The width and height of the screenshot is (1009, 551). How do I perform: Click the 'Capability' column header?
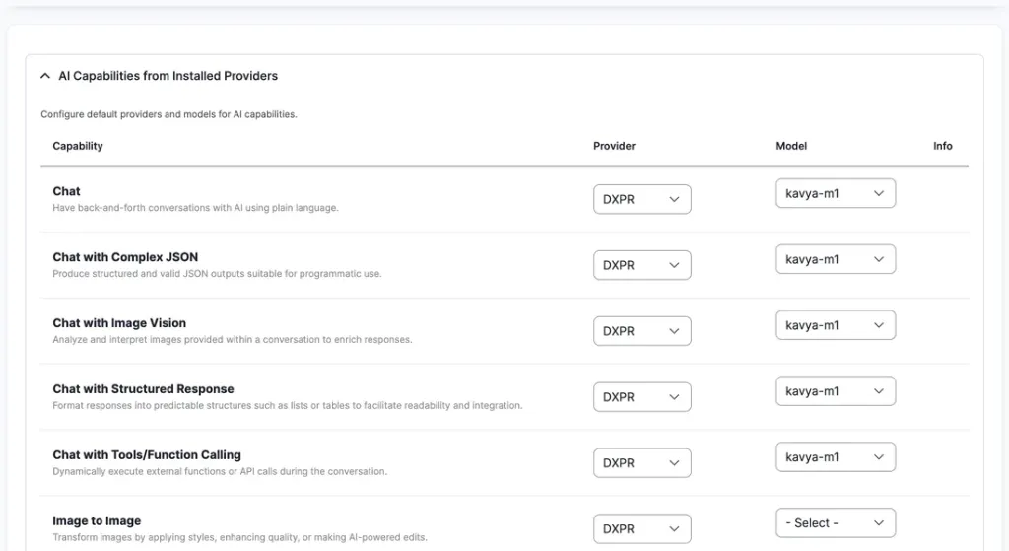(78, 146)
